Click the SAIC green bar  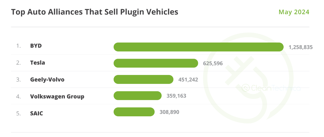click(134, 112)
